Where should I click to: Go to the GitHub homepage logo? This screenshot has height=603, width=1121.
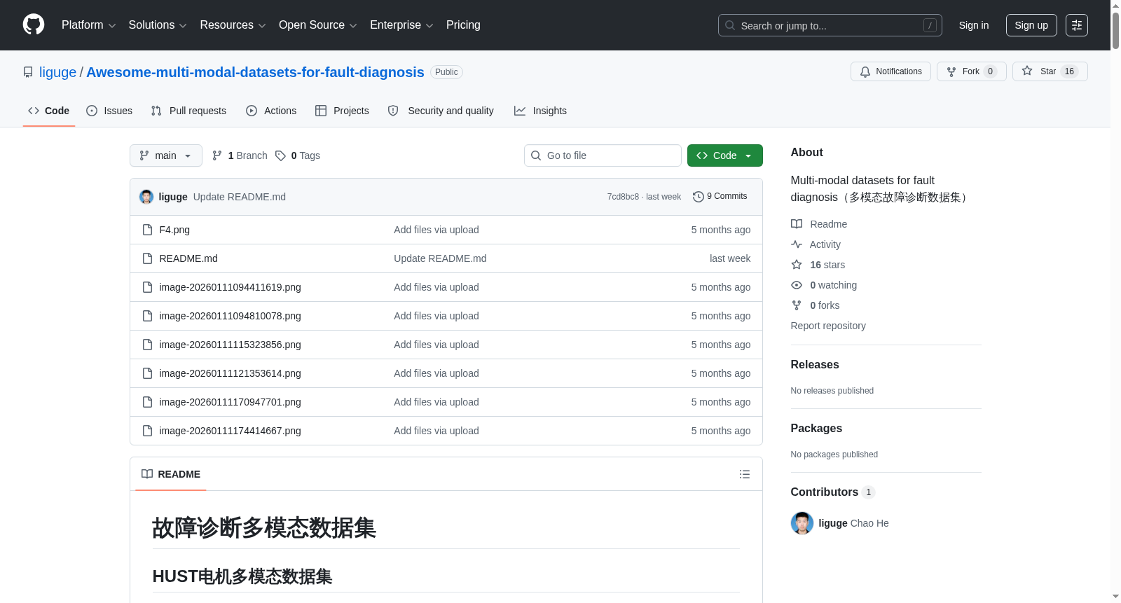tap(34, 25)
